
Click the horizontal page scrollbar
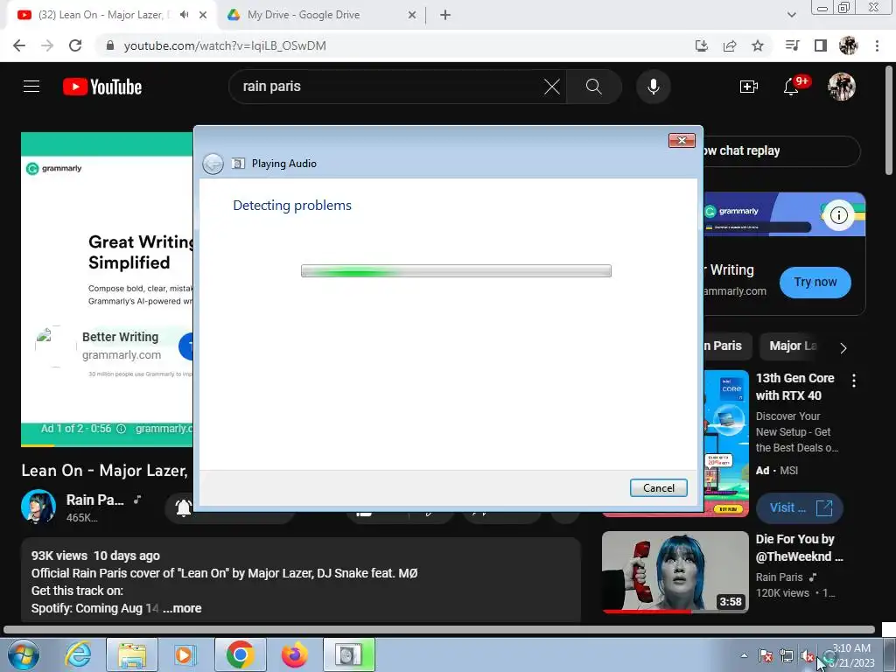point(439,630)
